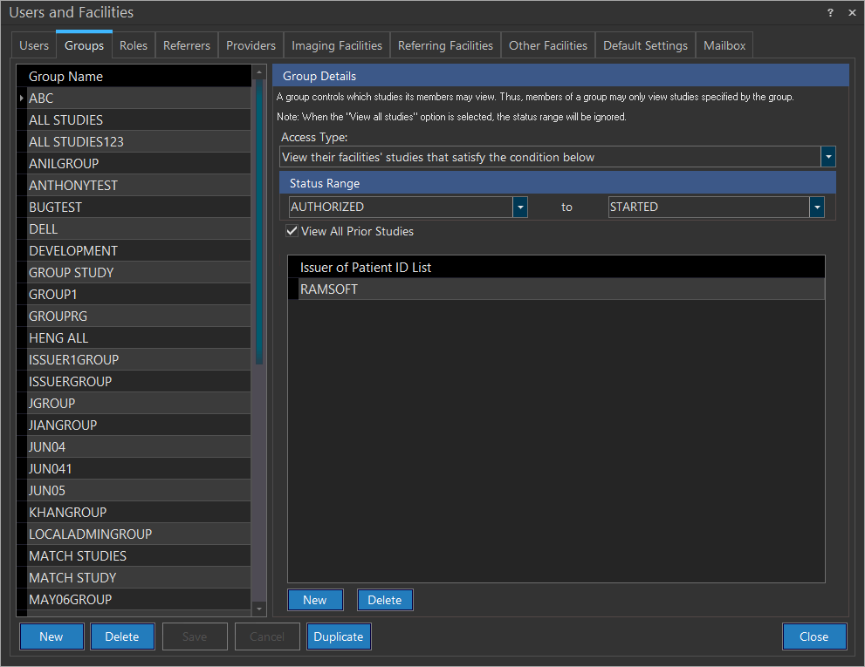865x667 pixels.
Task: Open the AUTHORIZED status range dropdown
Action: [520, 208]
